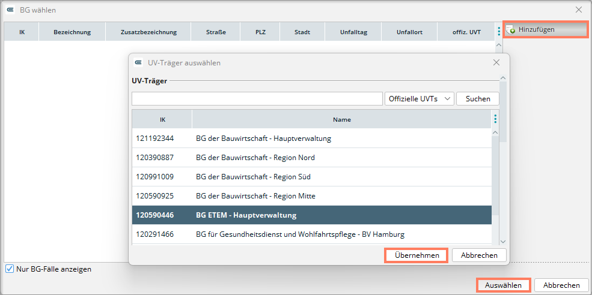Click the PLZ column header
Image resolution: width=592 pixels, height=295 pixels.
[x=260, y=32]
